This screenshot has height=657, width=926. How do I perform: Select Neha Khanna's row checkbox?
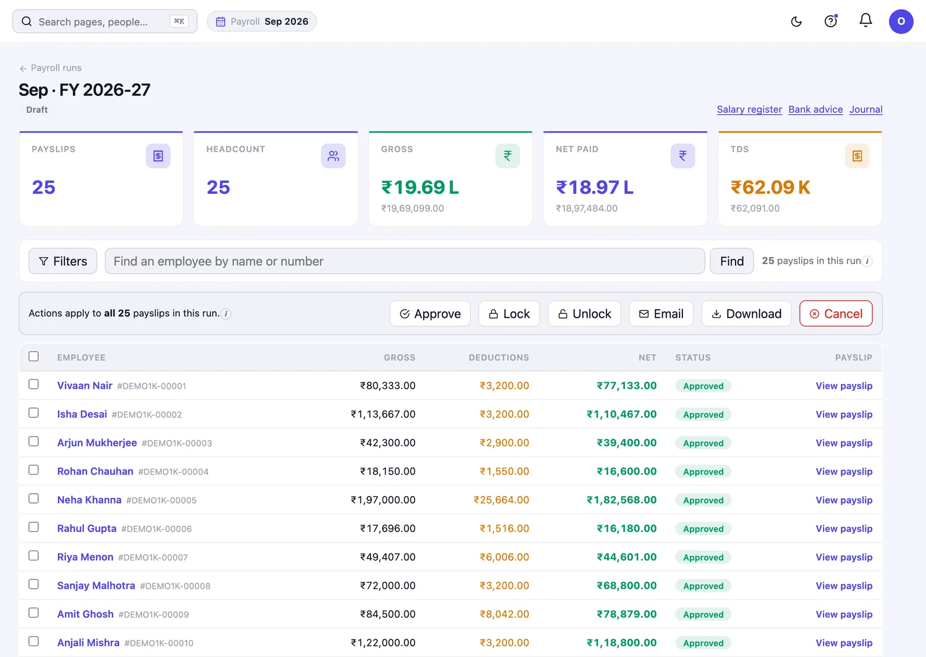[x=34, y=498]
